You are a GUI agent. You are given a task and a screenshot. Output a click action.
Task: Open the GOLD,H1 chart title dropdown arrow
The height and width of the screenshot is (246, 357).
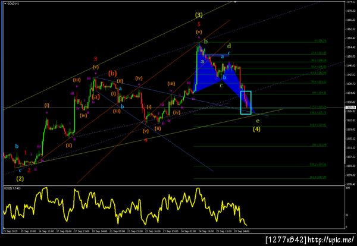[x=5, y=4]
